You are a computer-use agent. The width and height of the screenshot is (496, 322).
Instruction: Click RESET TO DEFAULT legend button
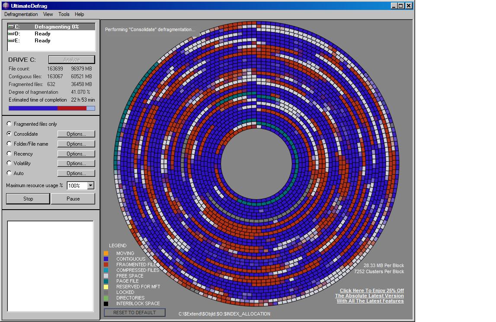[x=134, y=312]
